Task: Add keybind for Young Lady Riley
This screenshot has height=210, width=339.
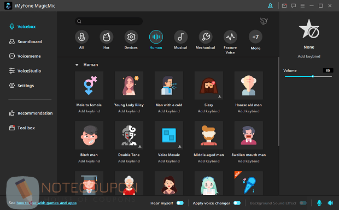Action: coord(129,111)
